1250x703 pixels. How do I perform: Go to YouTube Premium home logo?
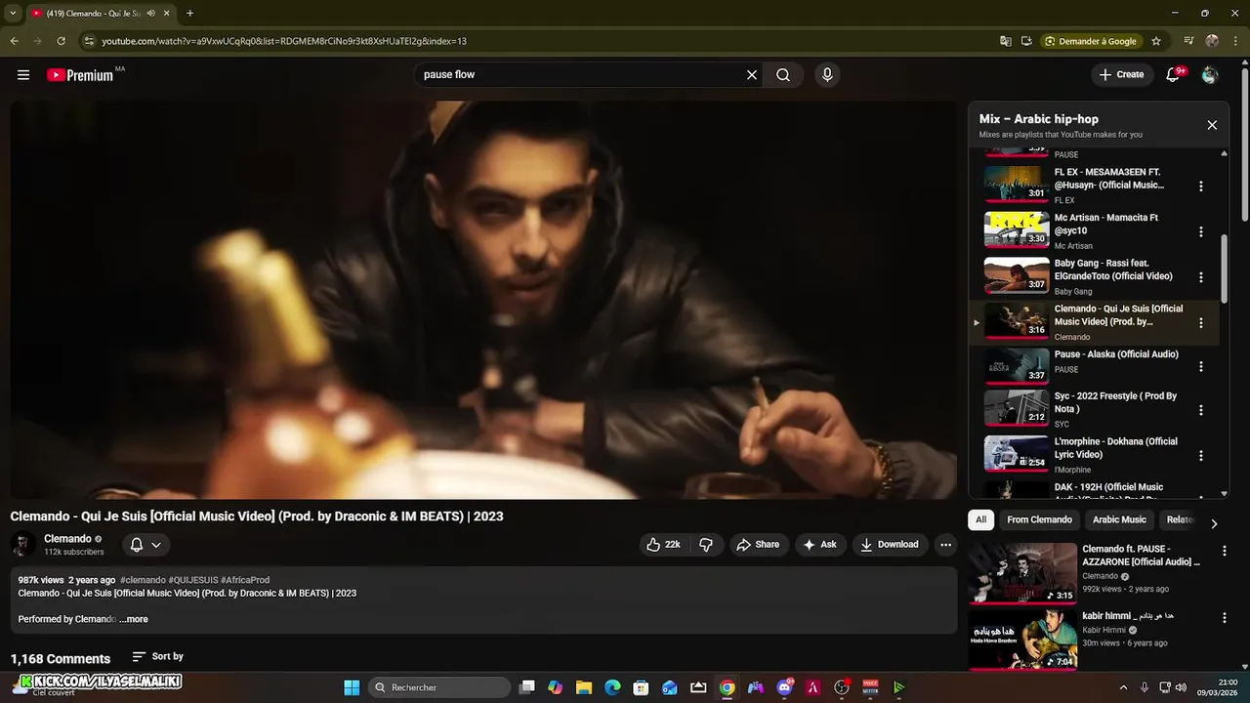point(80,75)
